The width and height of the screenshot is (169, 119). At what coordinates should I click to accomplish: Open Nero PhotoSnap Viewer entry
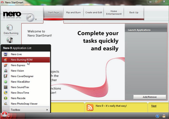point(26,104)
